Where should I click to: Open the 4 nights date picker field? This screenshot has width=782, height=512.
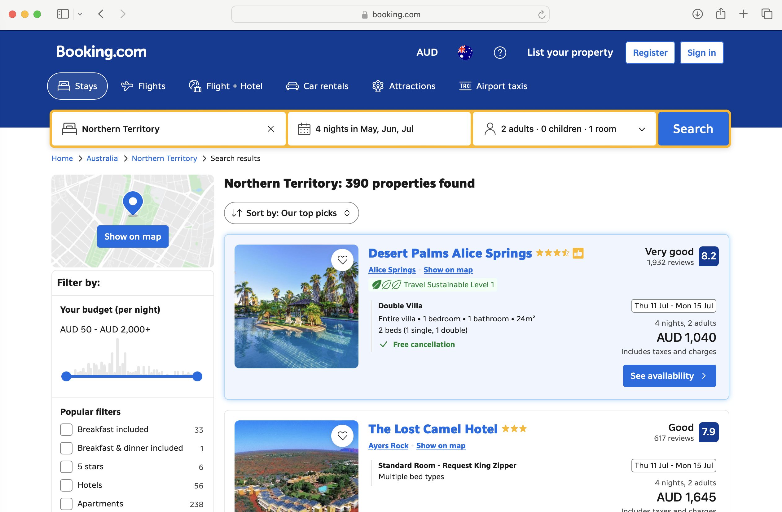pos(379,129)
